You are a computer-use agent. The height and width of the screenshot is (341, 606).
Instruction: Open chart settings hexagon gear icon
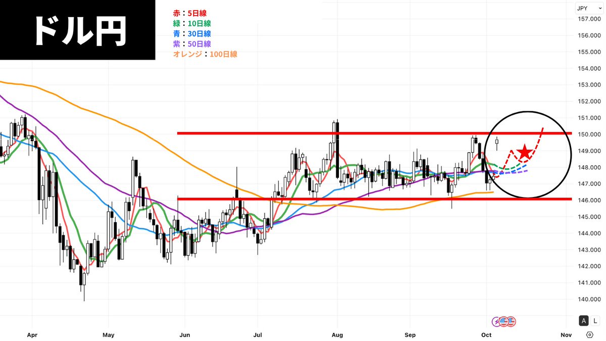click(589, 334)
